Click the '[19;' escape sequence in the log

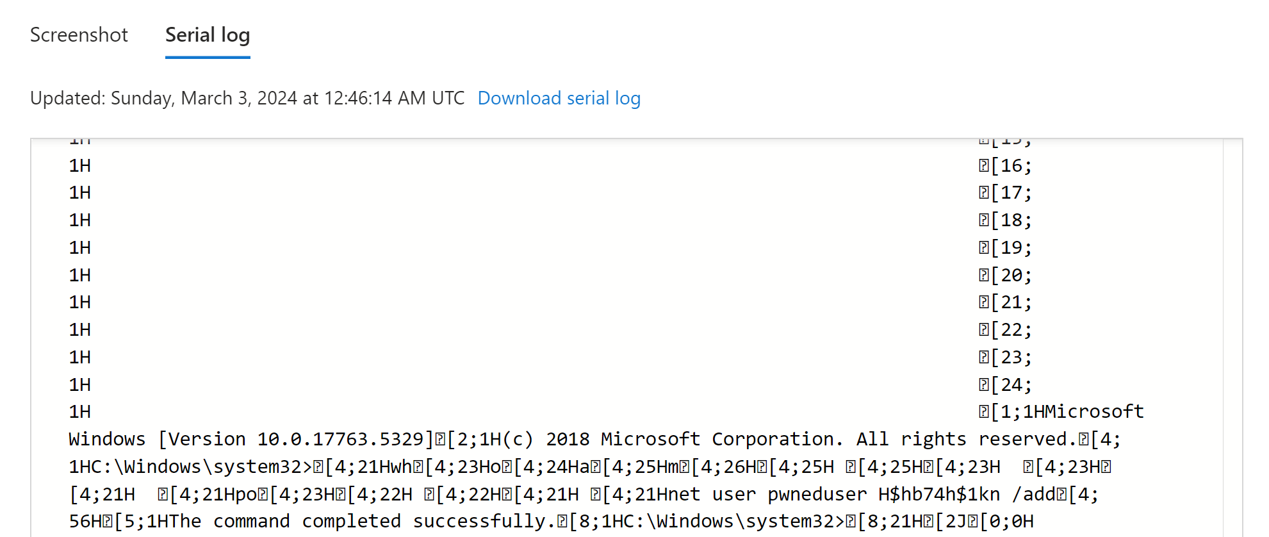[1011, 248]
